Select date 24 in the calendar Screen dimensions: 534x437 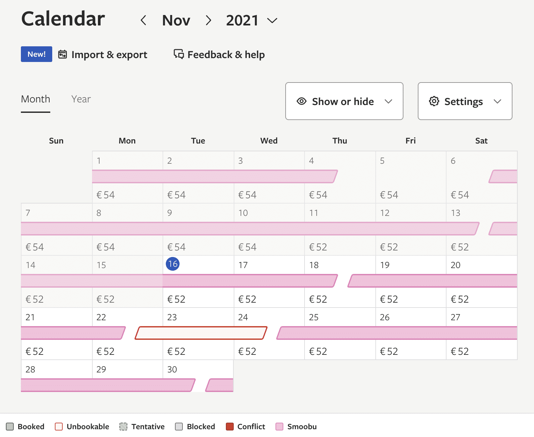pos(243,317)
